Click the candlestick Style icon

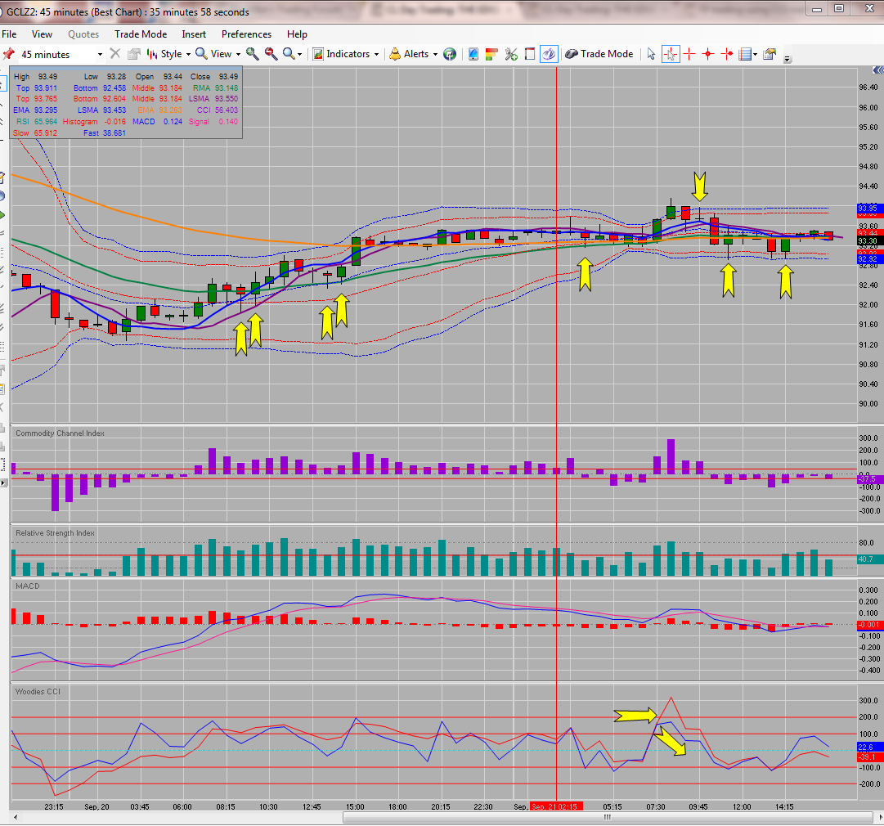[x=152, y=53]
